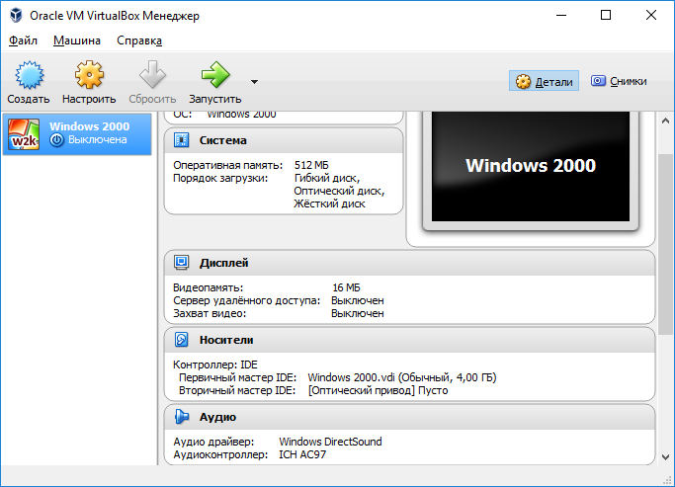Click the Жёсткий диск boot order entry
675x487 pixels.
[x=330, y=203]
